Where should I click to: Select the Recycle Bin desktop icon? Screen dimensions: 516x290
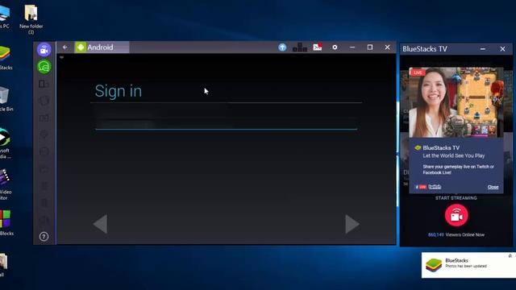click(x=6, y=98)
